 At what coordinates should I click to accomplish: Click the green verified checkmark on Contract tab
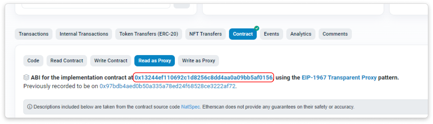tap(257, 28)
